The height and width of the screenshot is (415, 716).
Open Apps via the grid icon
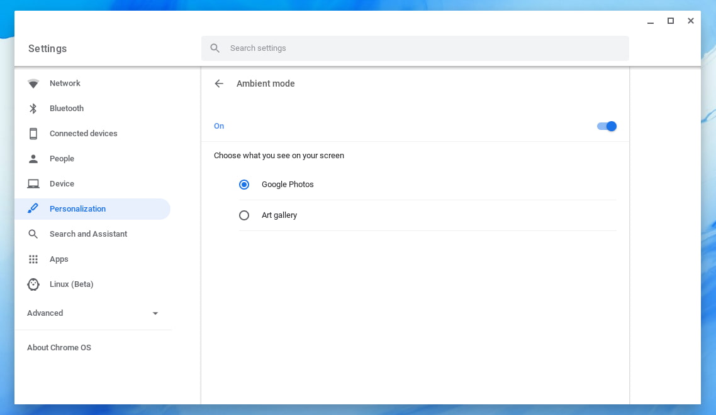pos(33,259)
